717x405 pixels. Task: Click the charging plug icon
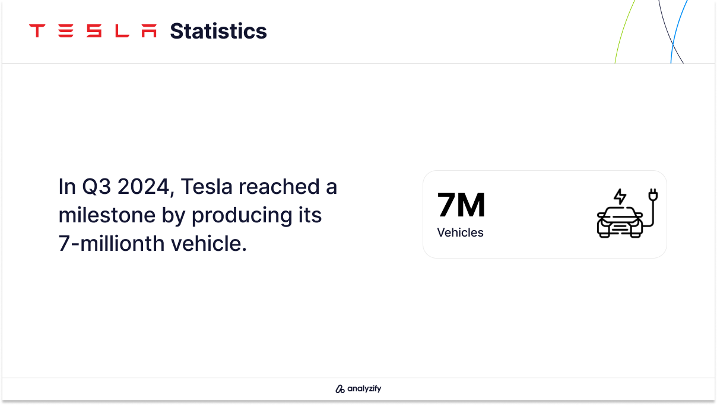(654, 195)
